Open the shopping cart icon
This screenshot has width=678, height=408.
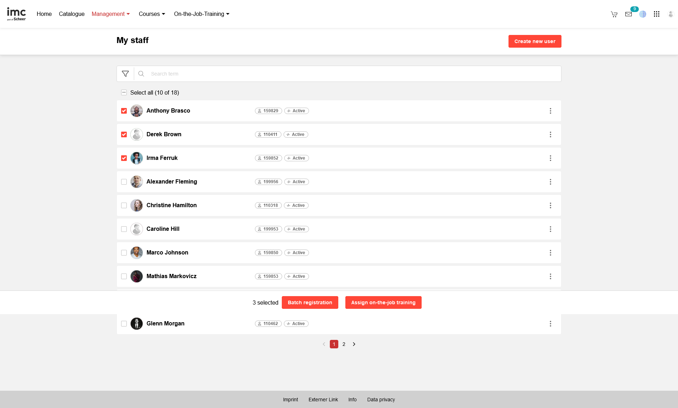click(x=614, y=14)
